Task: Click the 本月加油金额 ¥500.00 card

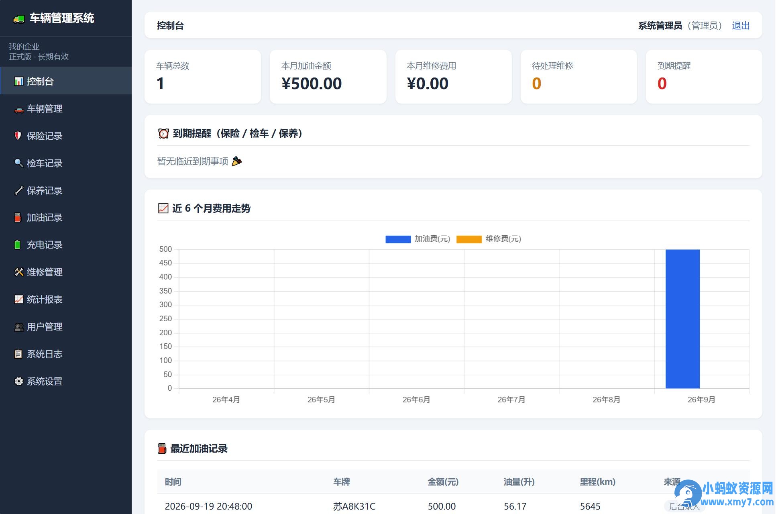Action: 328,77
